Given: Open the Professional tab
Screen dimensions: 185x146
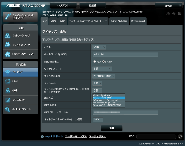Looking at the screenshot, I should pos(138,21).
